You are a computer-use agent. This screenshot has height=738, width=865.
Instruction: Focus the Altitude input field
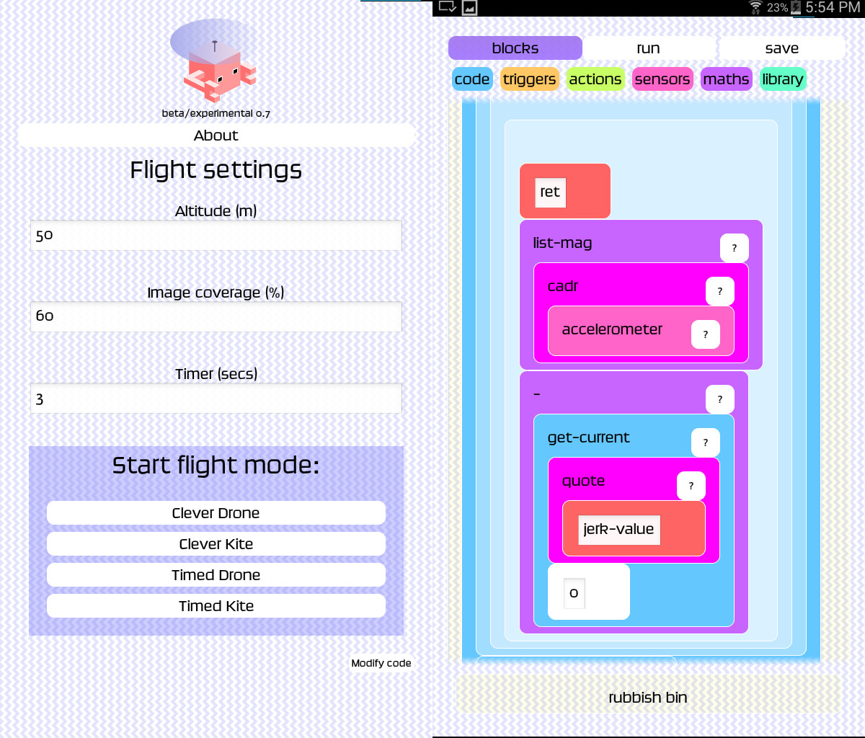coord(216,236)
